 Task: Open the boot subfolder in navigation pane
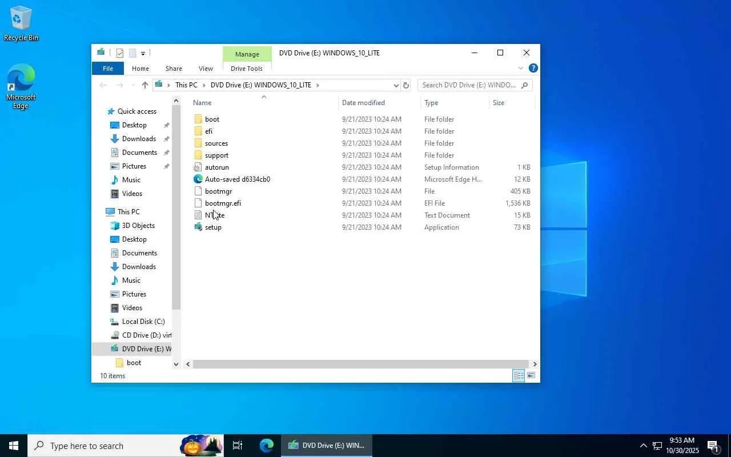[x=134, y=363]
